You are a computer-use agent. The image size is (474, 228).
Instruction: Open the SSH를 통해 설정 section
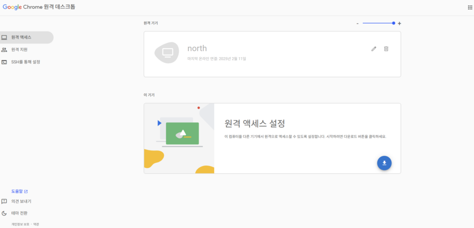click(x=25, y=62)
